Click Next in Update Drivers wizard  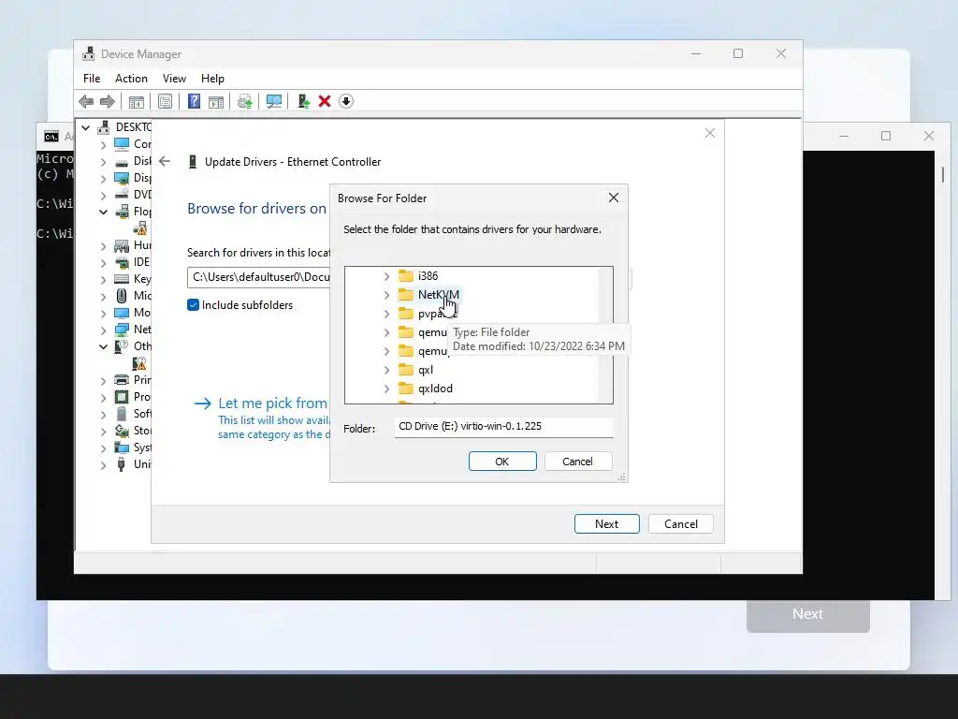coord(606,524)
